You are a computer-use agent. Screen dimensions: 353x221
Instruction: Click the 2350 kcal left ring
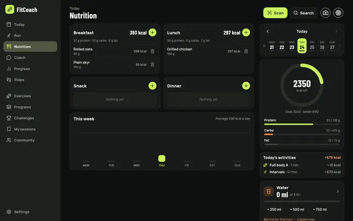pos(302,85)
